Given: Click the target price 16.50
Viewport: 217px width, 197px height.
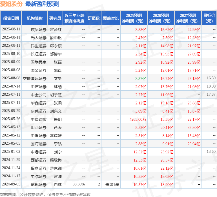Looking at the screenshot, I should (211, 78).
